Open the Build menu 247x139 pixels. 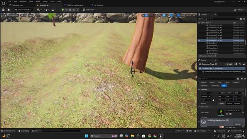tap(38, 2)
